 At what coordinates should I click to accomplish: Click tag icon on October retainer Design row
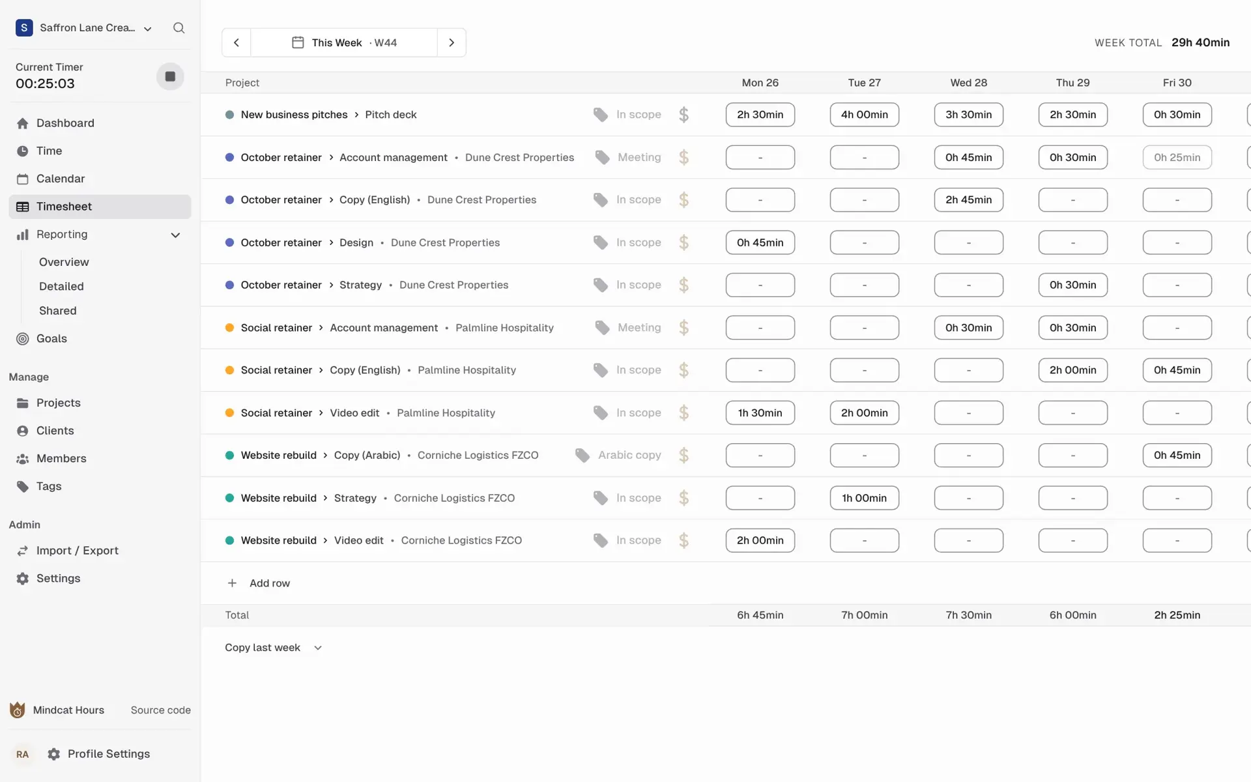tap(600, 242)
